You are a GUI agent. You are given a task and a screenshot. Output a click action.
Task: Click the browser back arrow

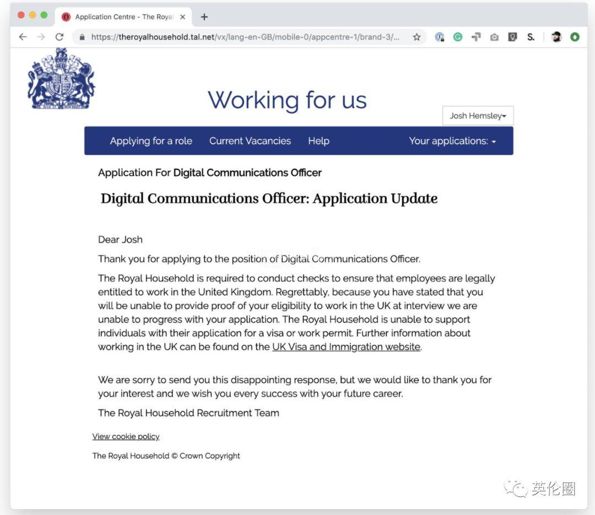23,37
